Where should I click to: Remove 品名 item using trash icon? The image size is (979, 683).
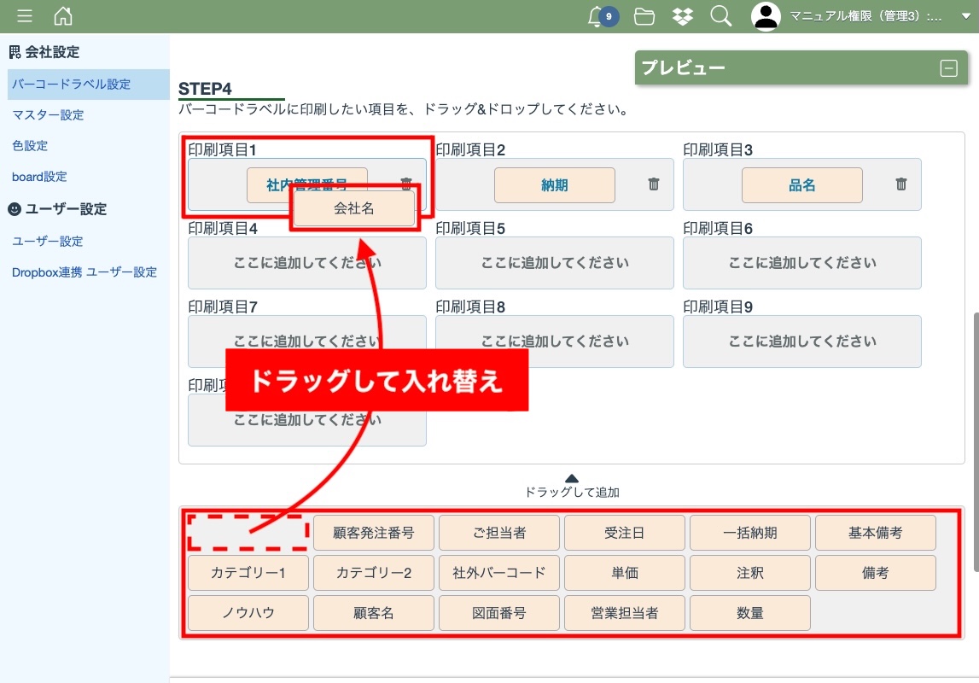pos(901,184)
